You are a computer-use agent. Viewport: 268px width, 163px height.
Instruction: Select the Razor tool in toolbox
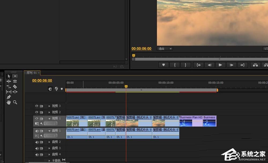tap(15, 87)
